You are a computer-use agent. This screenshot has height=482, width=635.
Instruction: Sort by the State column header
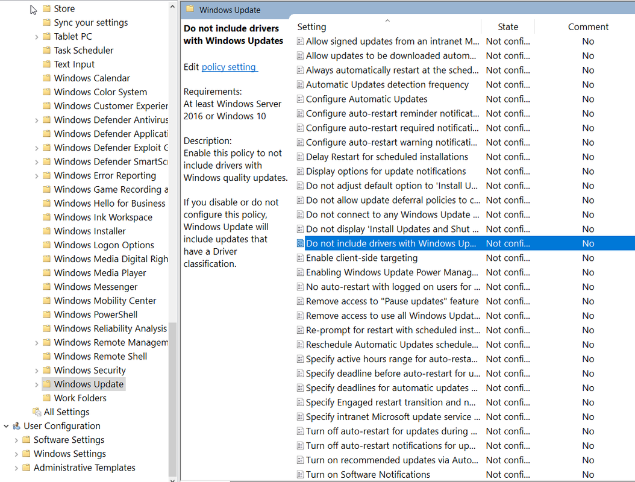pos(508,27)
